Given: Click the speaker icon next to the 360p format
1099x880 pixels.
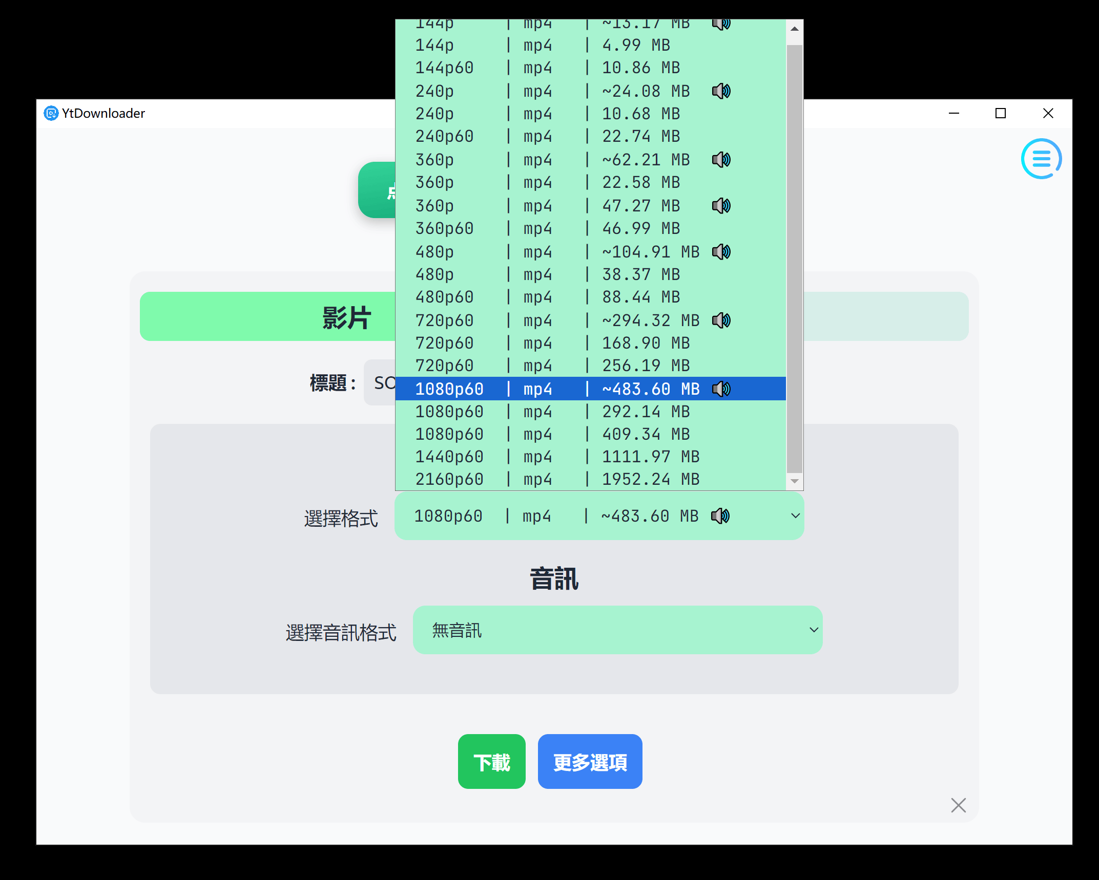Looking at the screenshot, I should 722,159.
